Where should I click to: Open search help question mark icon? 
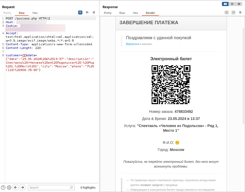click(3, 188)
